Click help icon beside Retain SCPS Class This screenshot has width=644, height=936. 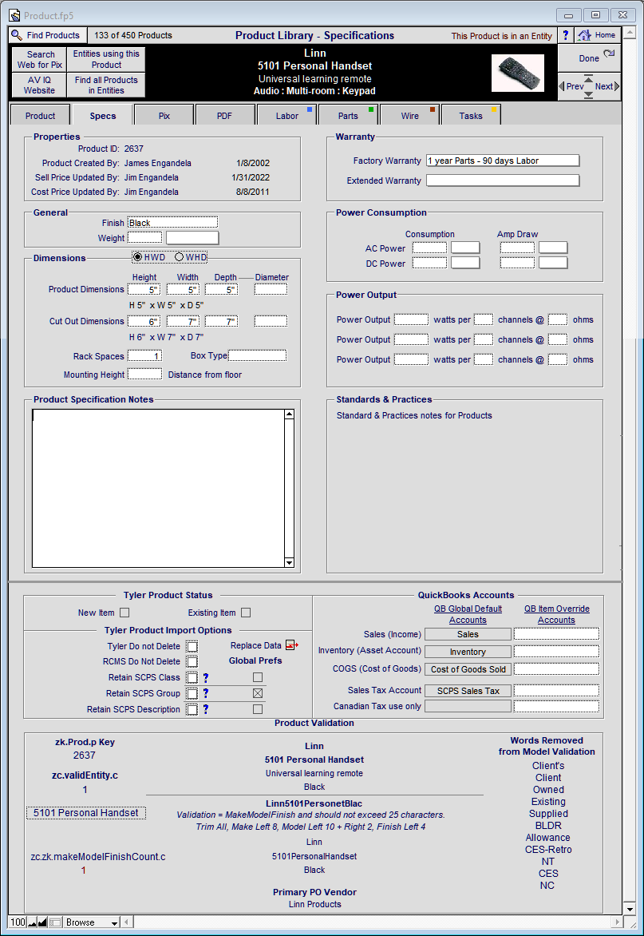coord(206,677)
